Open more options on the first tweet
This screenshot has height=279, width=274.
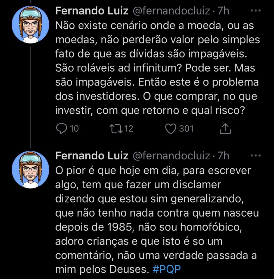point(256,11)
